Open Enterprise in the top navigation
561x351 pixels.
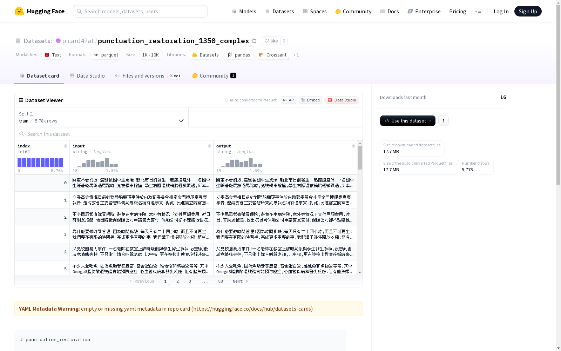[x=424, y=11]
